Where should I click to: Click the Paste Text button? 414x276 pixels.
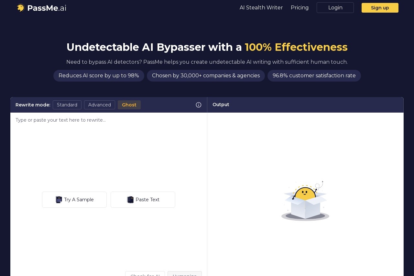click(143, 200)
